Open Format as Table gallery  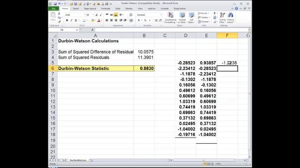click(x=182, y=18)
